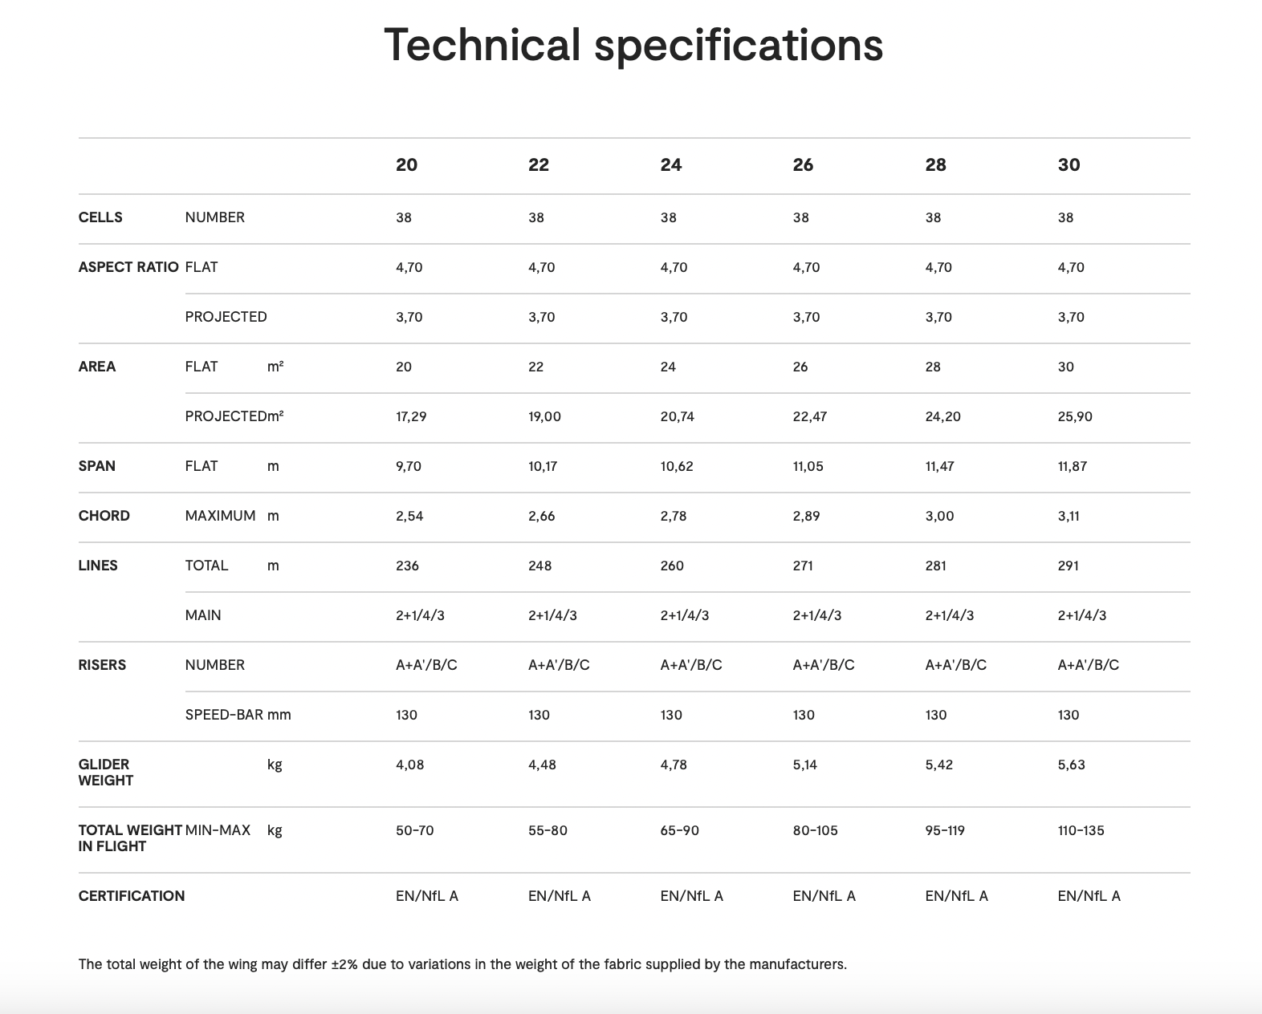
Task: Click the Technical specifications heading
Action: 633,45
